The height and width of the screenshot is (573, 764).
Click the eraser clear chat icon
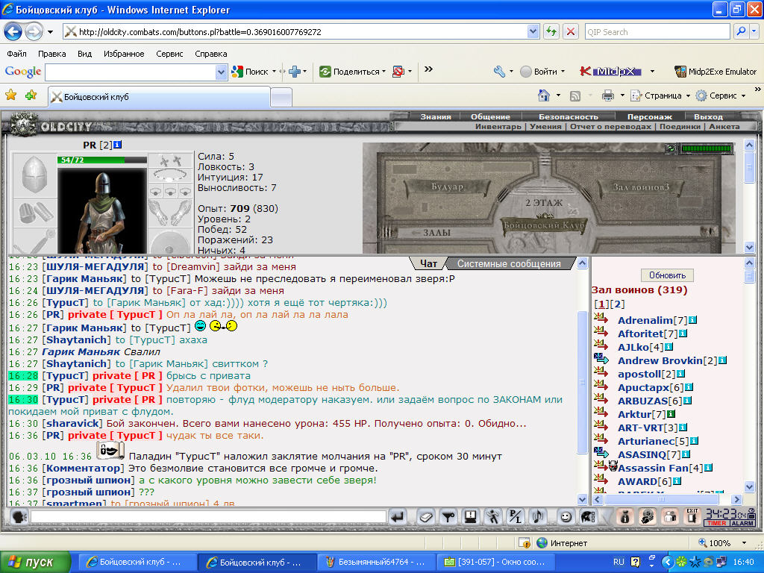[425, 516]
